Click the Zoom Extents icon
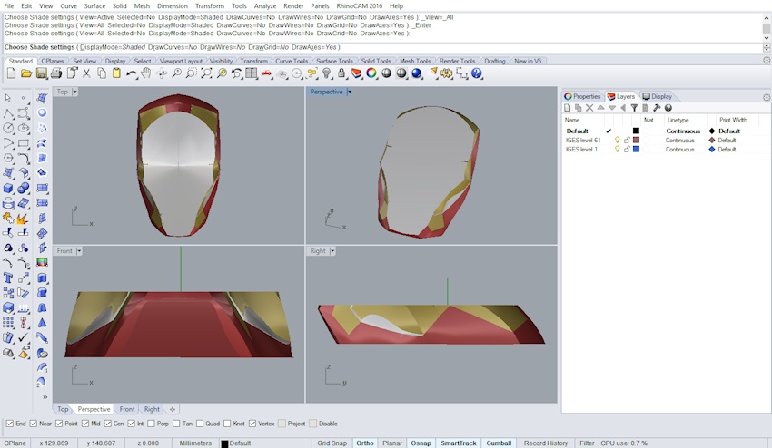Viewport: 772px width, 448px height. (x=206, y=73)
